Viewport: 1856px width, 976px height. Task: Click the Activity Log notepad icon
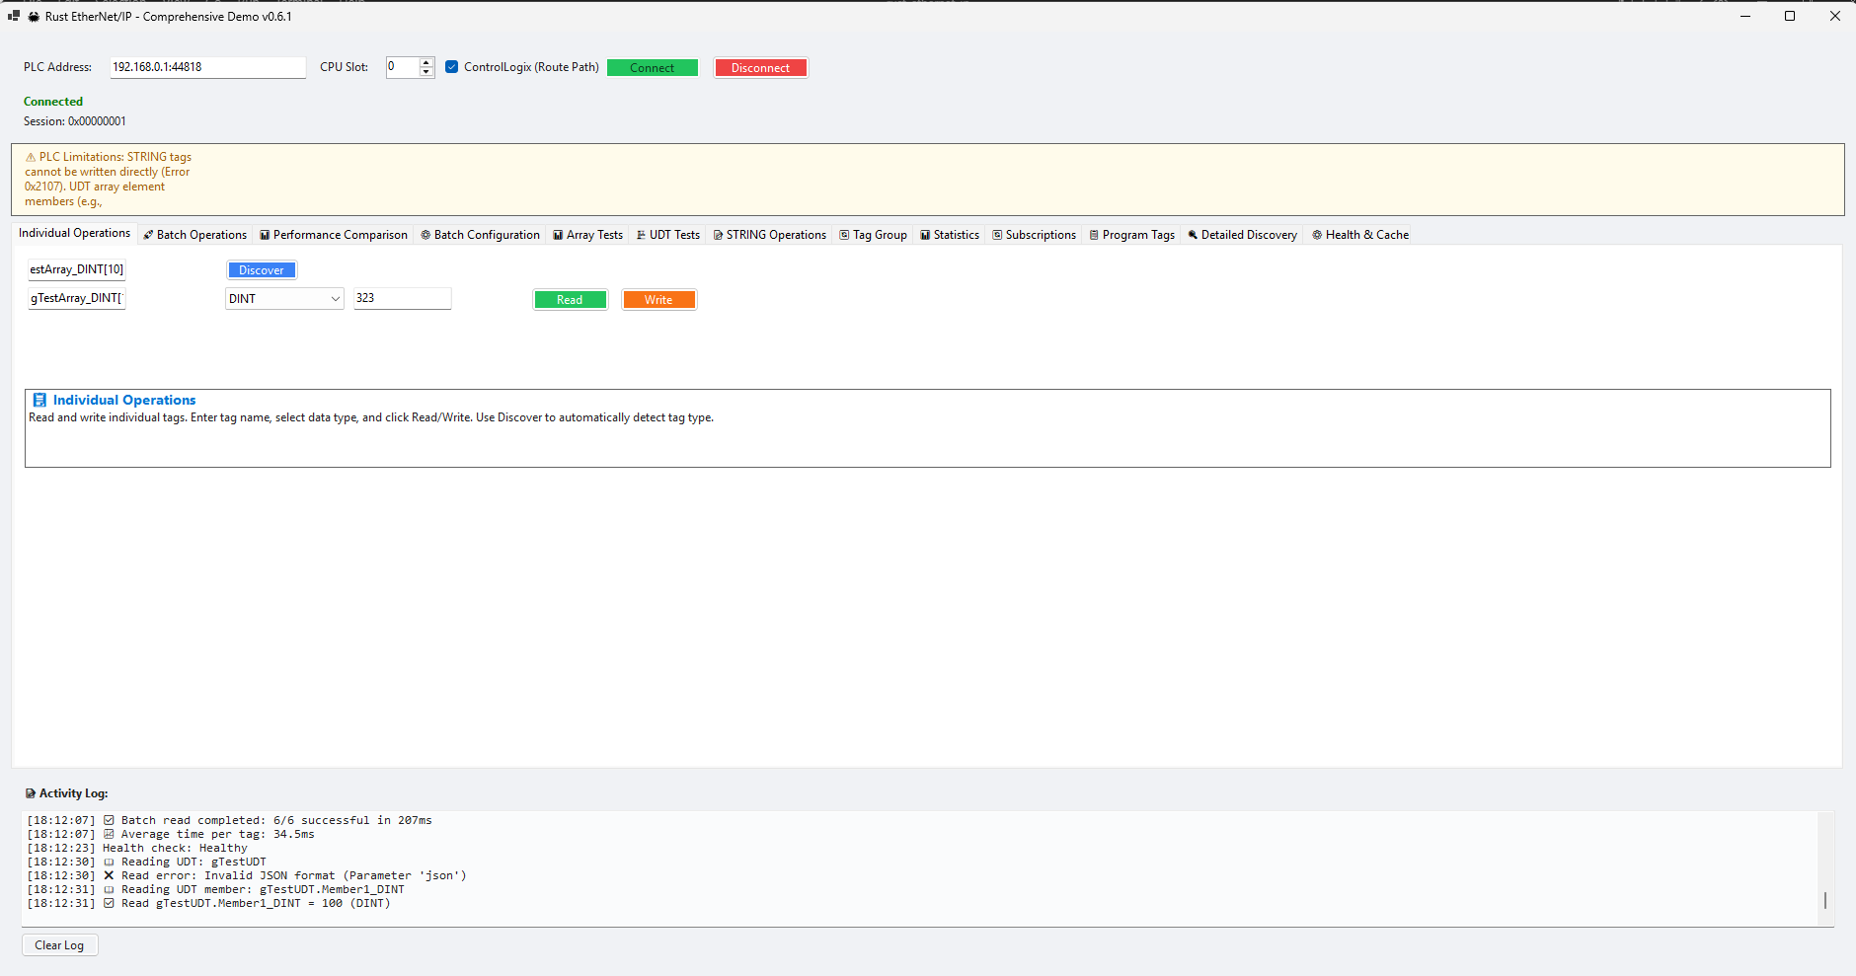pyautogui.click(x=33, y=792)
